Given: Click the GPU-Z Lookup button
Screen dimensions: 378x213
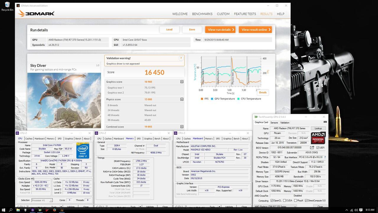Looking at the screenshot, I should pyautogui.click(x=318, y=128).
